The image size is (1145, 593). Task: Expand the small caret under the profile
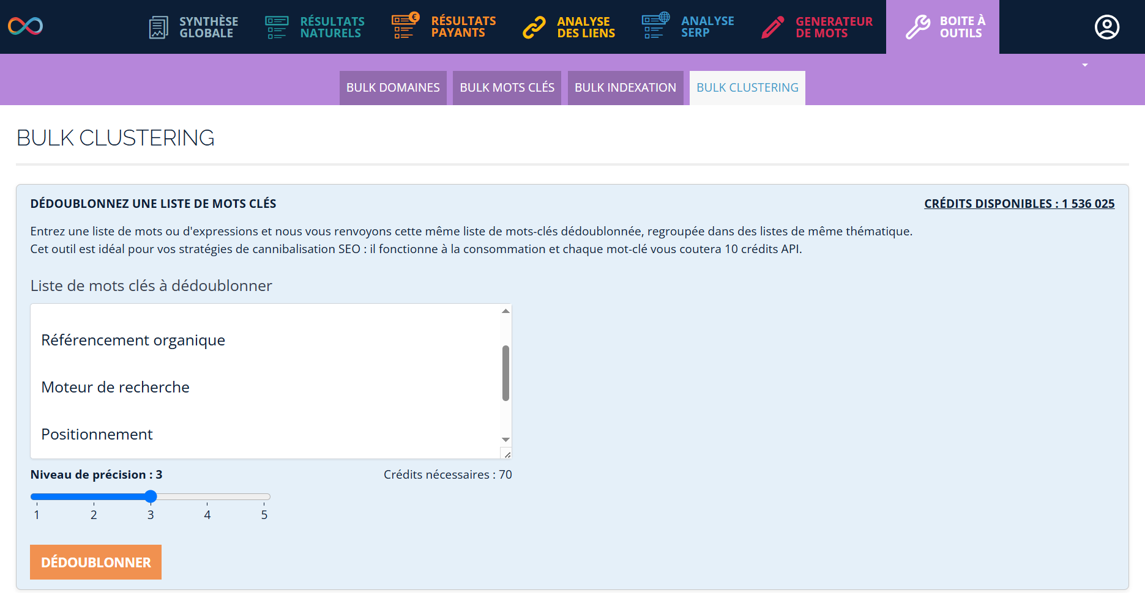[1085, 65]
